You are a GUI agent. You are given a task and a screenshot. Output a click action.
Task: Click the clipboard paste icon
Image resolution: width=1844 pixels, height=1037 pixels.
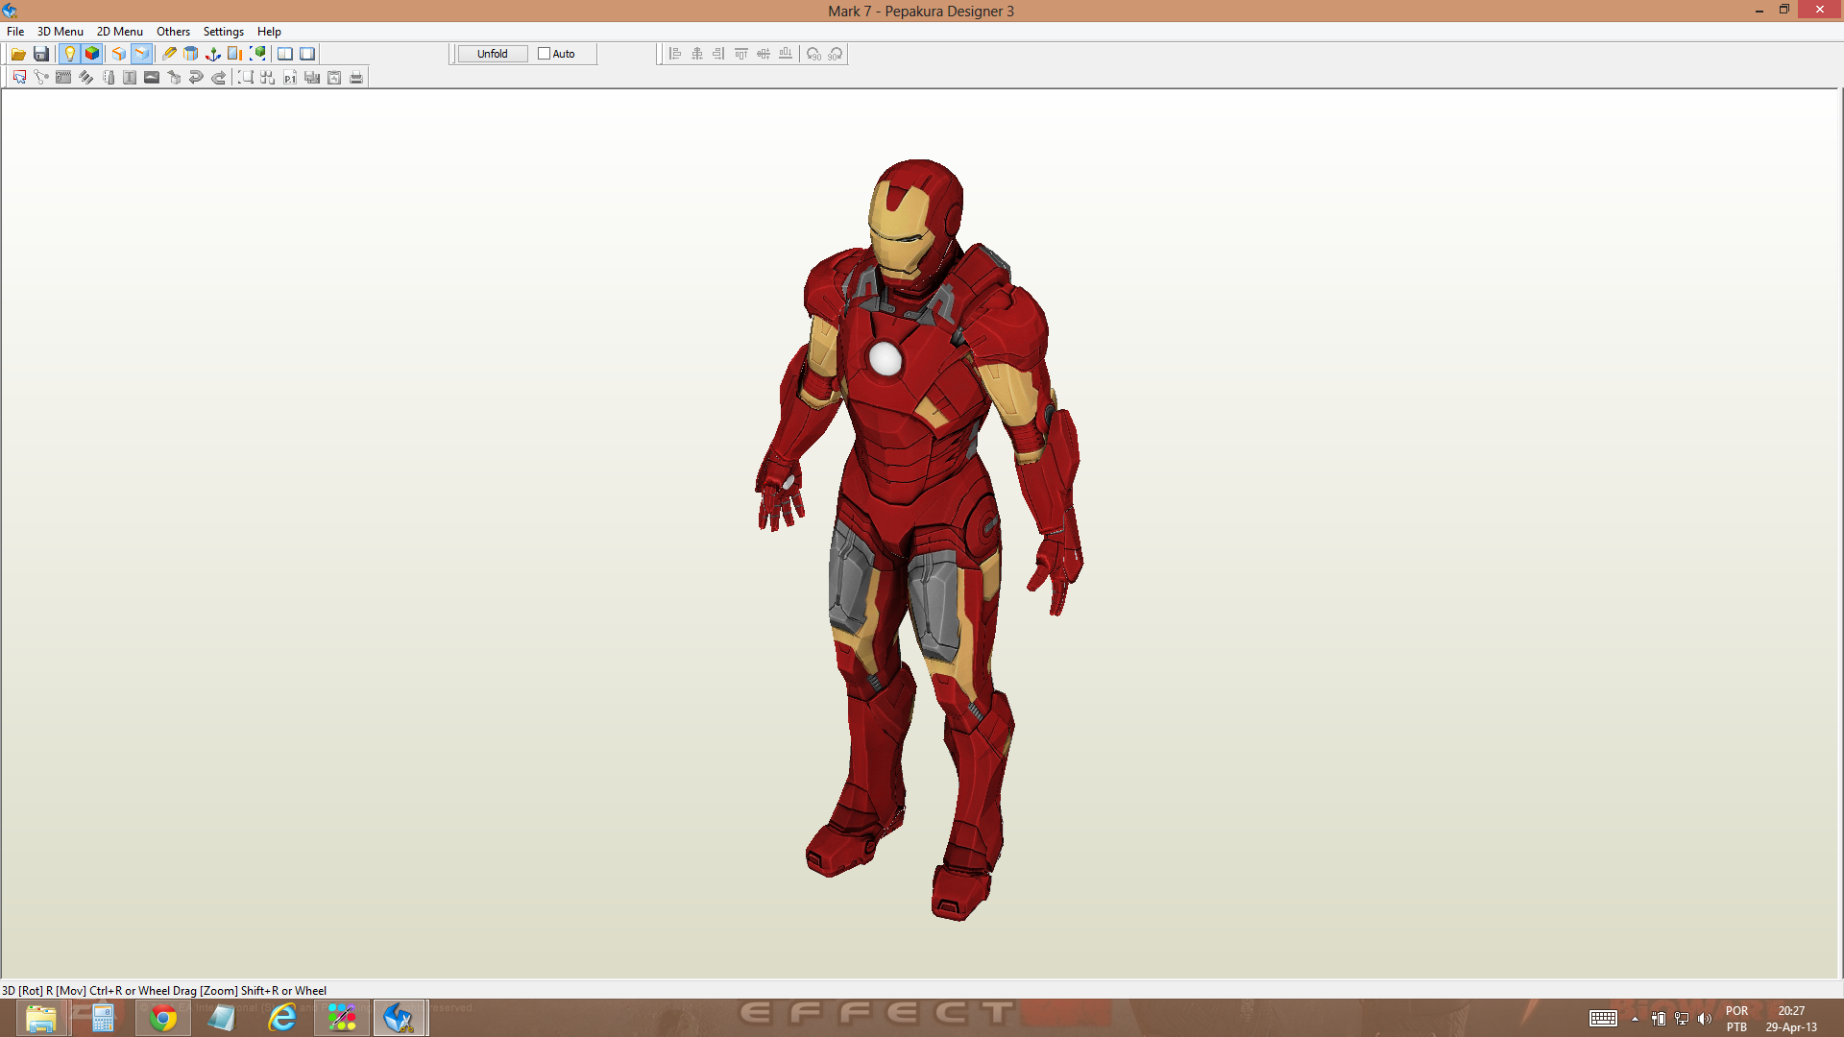coord(334,78)
